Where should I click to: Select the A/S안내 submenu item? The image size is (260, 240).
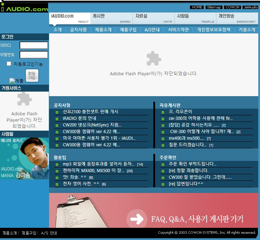click(152, 30)
